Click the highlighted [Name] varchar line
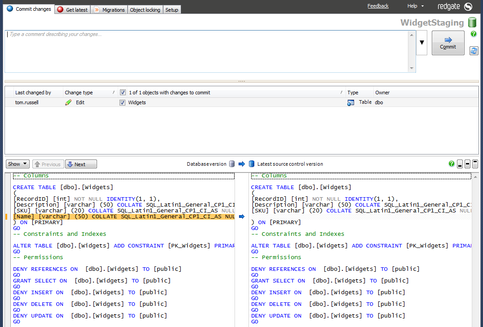 (124, 217)
